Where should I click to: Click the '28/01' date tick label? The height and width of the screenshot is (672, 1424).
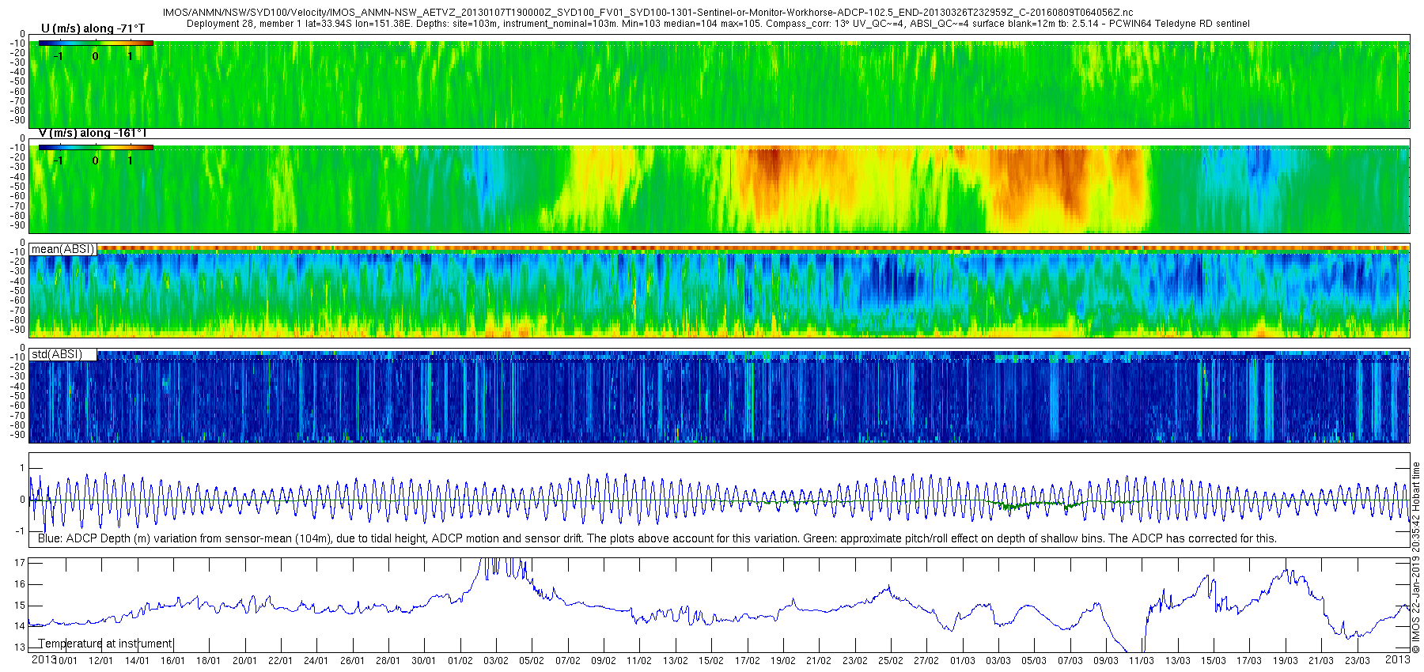(x=388, y=661)
